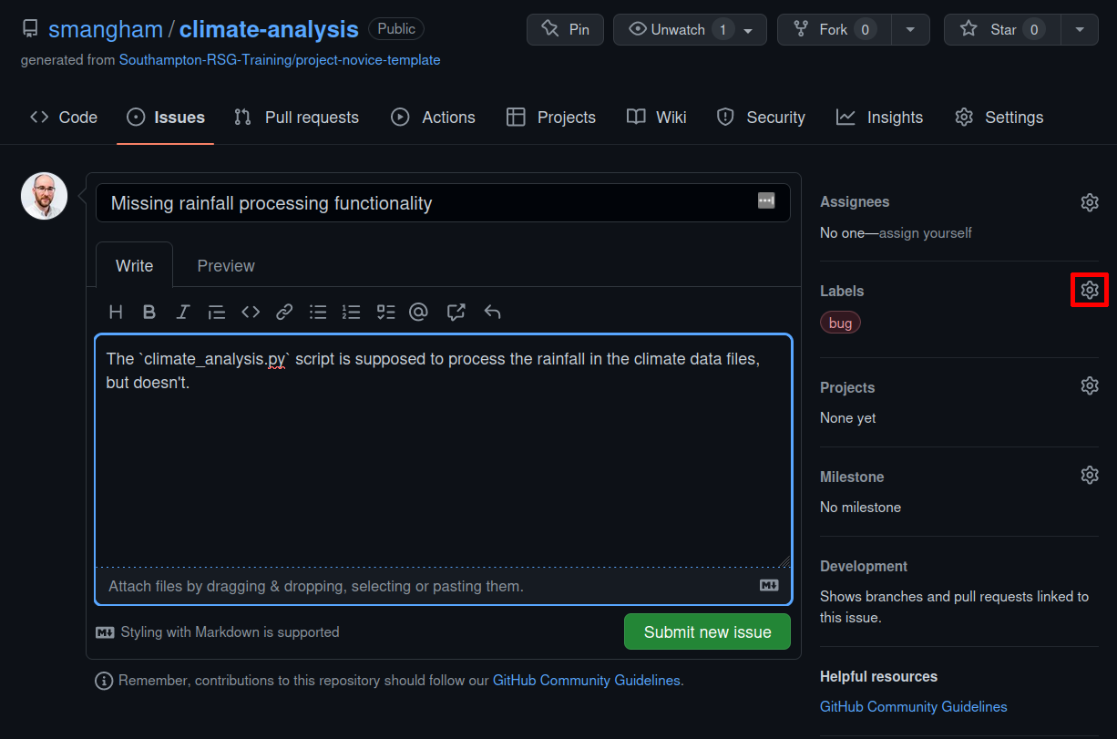This screenshot has height=739, width=1117.
Task: Apply italic formatting in the editor toolbar
Action: tap(183, 313)
